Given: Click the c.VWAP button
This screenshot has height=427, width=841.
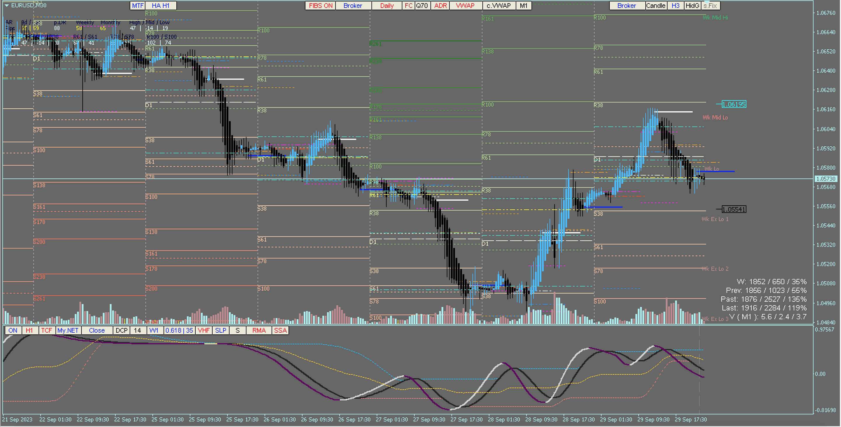Looking at the screenshot, I should pyautogui.click(x=498, y=6).
